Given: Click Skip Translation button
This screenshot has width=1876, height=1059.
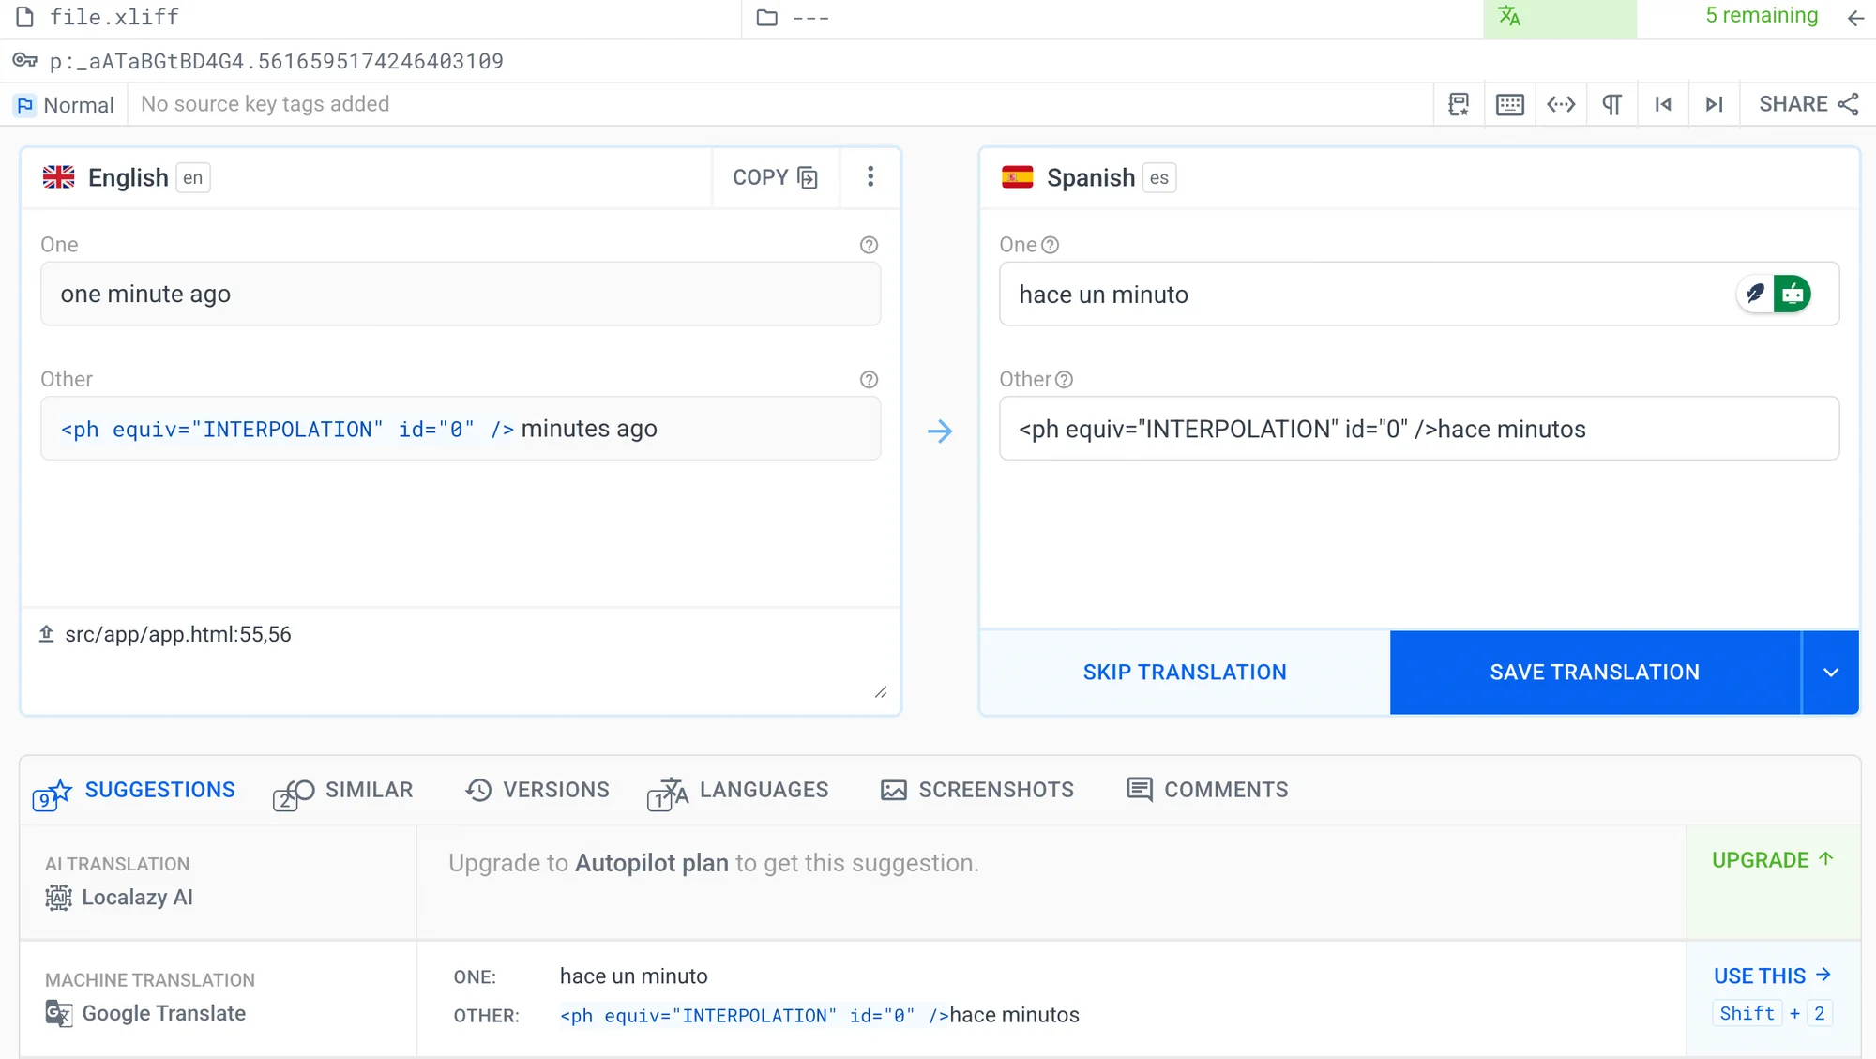Looking at the screenshot, I should (1184, 673).
